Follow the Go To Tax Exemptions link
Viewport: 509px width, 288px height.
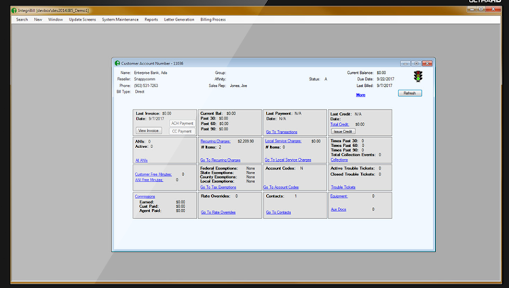218,187
